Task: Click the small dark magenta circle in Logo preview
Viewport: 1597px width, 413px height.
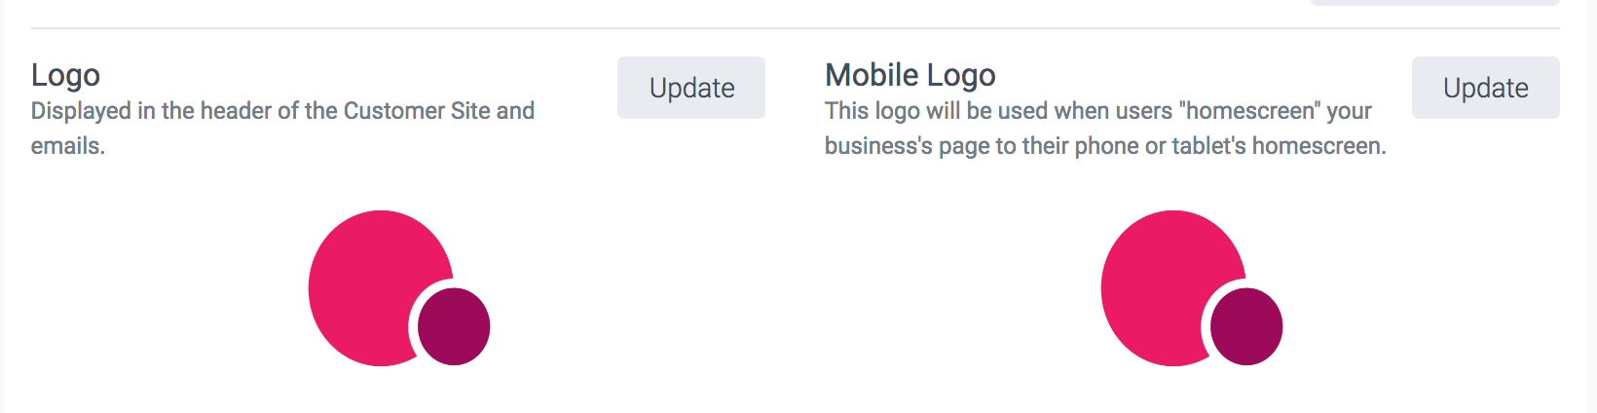Action: point(454,326)
